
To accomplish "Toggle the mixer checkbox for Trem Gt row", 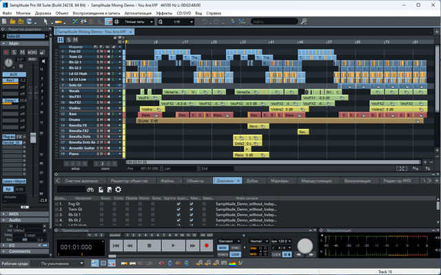I will pos(191,210).
